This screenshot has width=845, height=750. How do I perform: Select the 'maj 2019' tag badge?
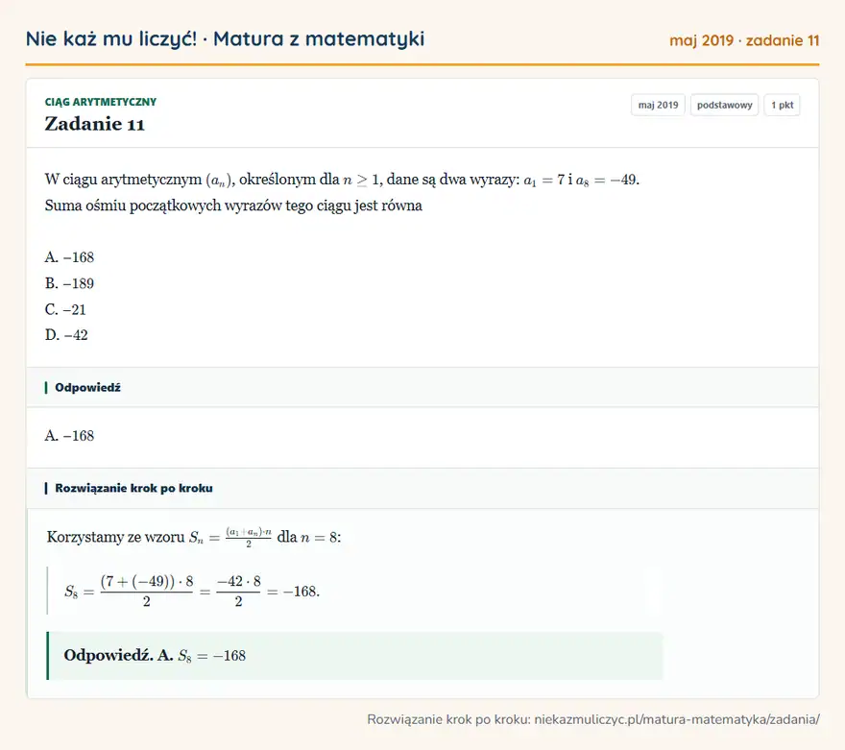point(658,105)
